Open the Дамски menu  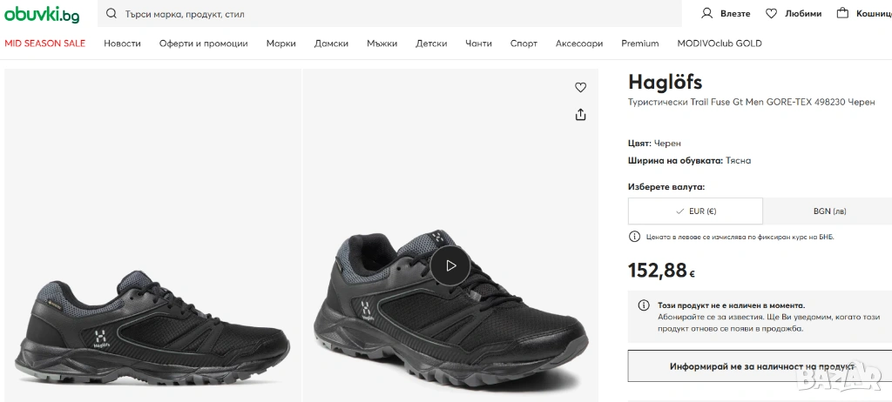tap(331, 44)
